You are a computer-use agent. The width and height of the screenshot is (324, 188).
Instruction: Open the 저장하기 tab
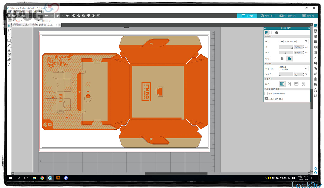point(267,16)
